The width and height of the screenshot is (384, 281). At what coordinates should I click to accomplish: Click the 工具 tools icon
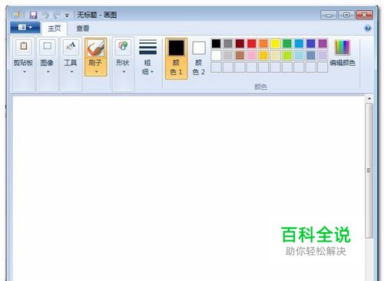point(71,46)
